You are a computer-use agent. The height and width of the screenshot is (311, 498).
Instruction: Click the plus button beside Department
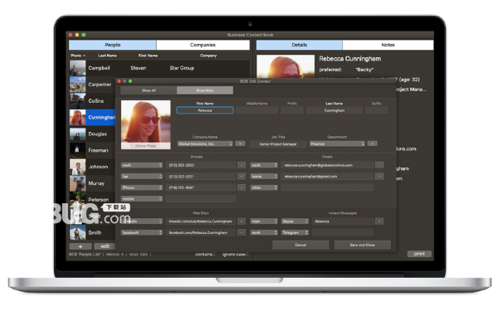(372, 143)
